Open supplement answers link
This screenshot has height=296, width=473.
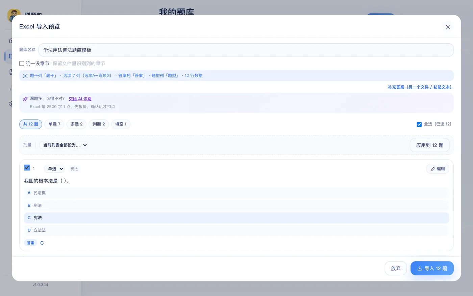click(x=421, y=87)
